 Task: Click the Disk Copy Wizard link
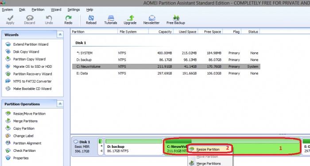point(26,52)
